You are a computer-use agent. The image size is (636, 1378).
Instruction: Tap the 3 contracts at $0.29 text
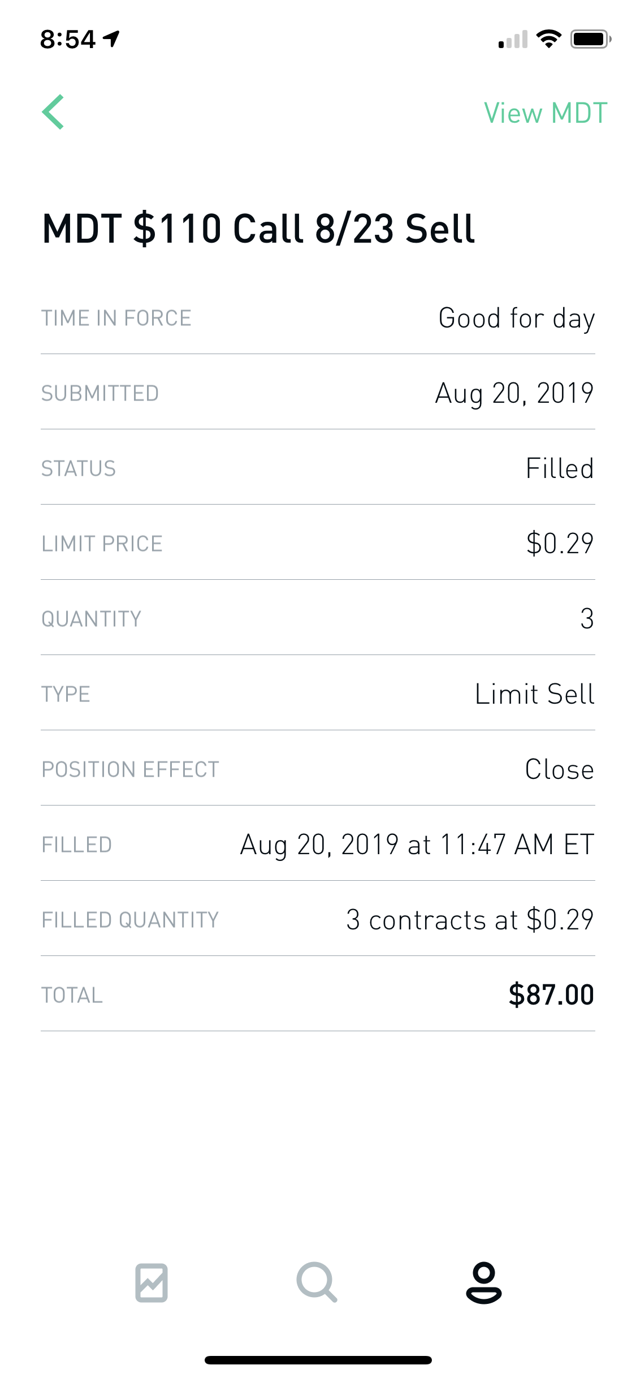pos(469,920)
